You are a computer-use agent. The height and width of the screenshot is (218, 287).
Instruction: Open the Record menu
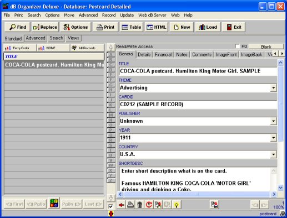pos(109,15)
